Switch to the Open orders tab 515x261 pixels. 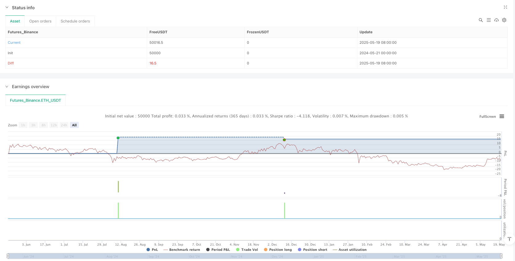point(40,21)
